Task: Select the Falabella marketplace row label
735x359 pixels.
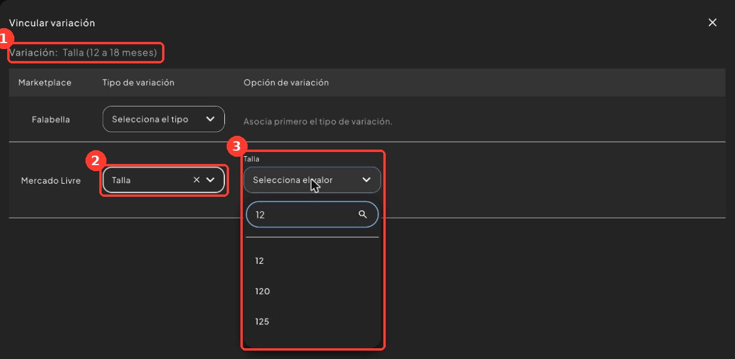Action: coord(51,120)
